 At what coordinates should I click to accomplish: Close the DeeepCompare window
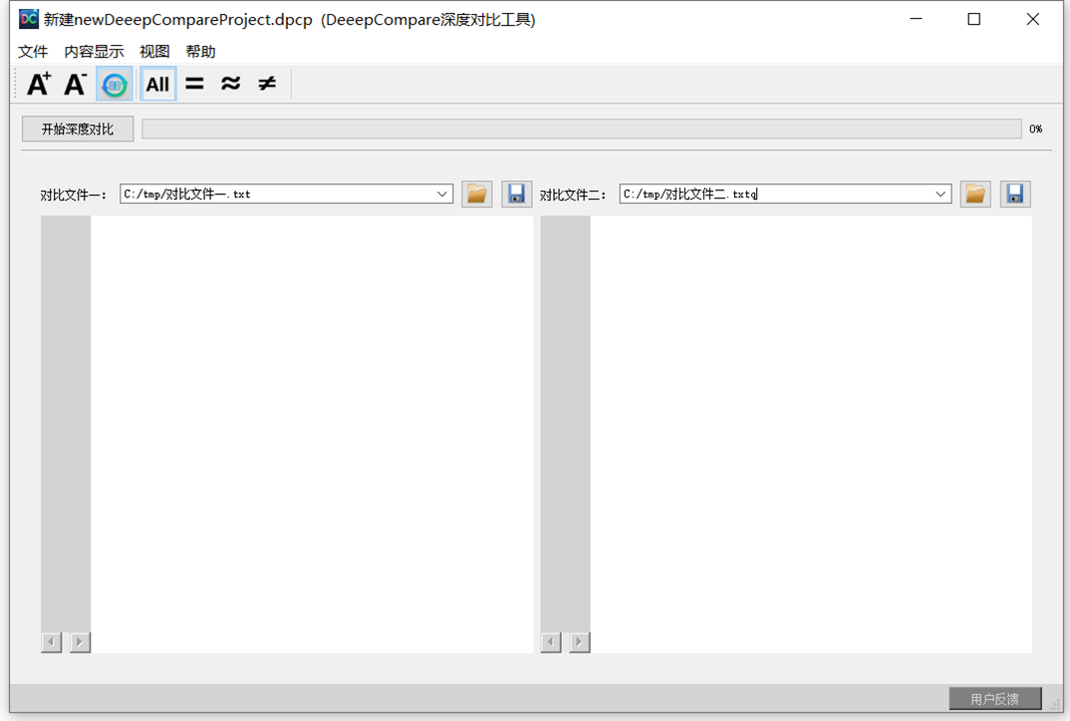[x=1033, y=19]
